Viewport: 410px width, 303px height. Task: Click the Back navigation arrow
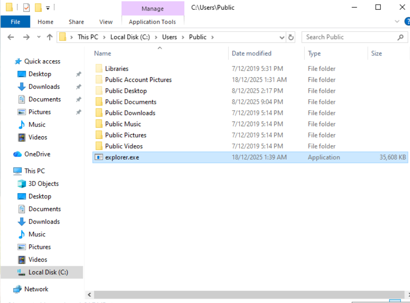pyautogui.click(x=11, y=37)
